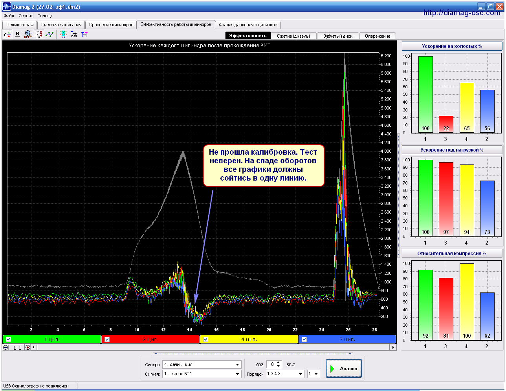Click status text USB Осциллограф не подключен
506x391 pixels.
point(36,386)
